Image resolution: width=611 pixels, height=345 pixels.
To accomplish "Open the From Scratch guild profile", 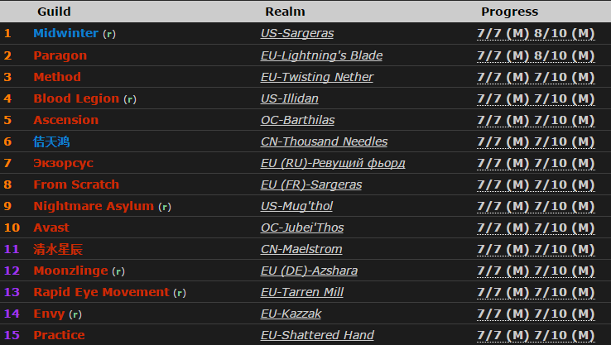I will (76, 184).
